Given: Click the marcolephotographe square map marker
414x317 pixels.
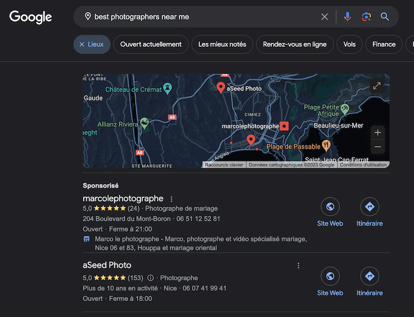Looking at the screenshot, I should point(284,126).
